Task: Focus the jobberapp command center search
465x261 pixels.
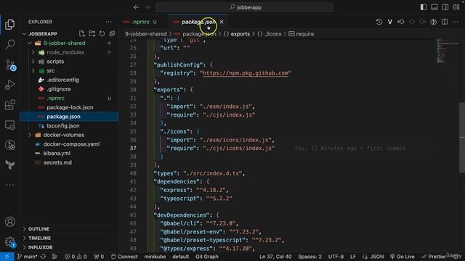Action: point(245,7)
